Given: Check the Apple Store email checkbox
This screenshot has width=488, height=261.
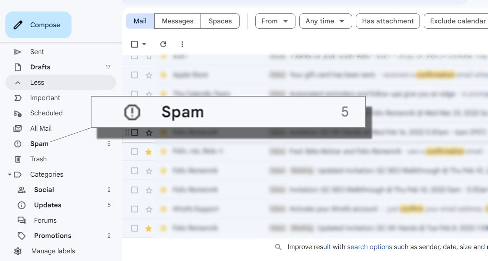Looking at the screenshot, I should 134,75.
